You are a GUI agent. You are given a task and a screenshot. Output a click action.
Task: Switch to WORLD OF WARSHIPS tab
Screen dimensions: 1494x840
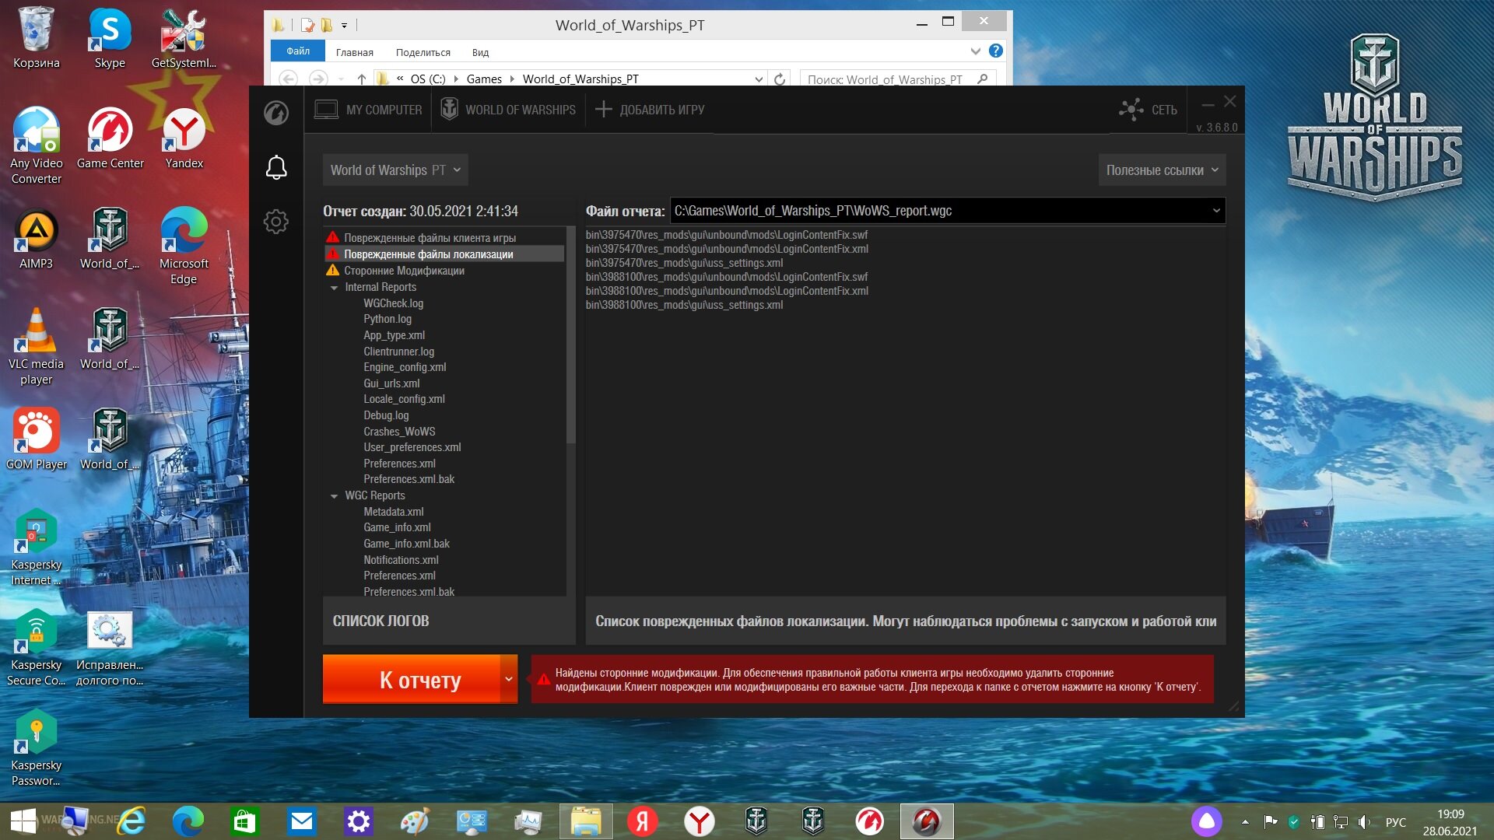508,110
